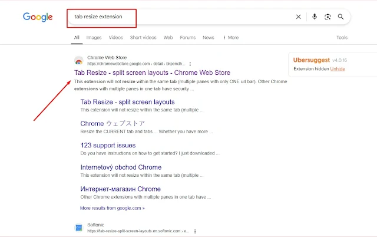Click the Softonic site name

95,225
